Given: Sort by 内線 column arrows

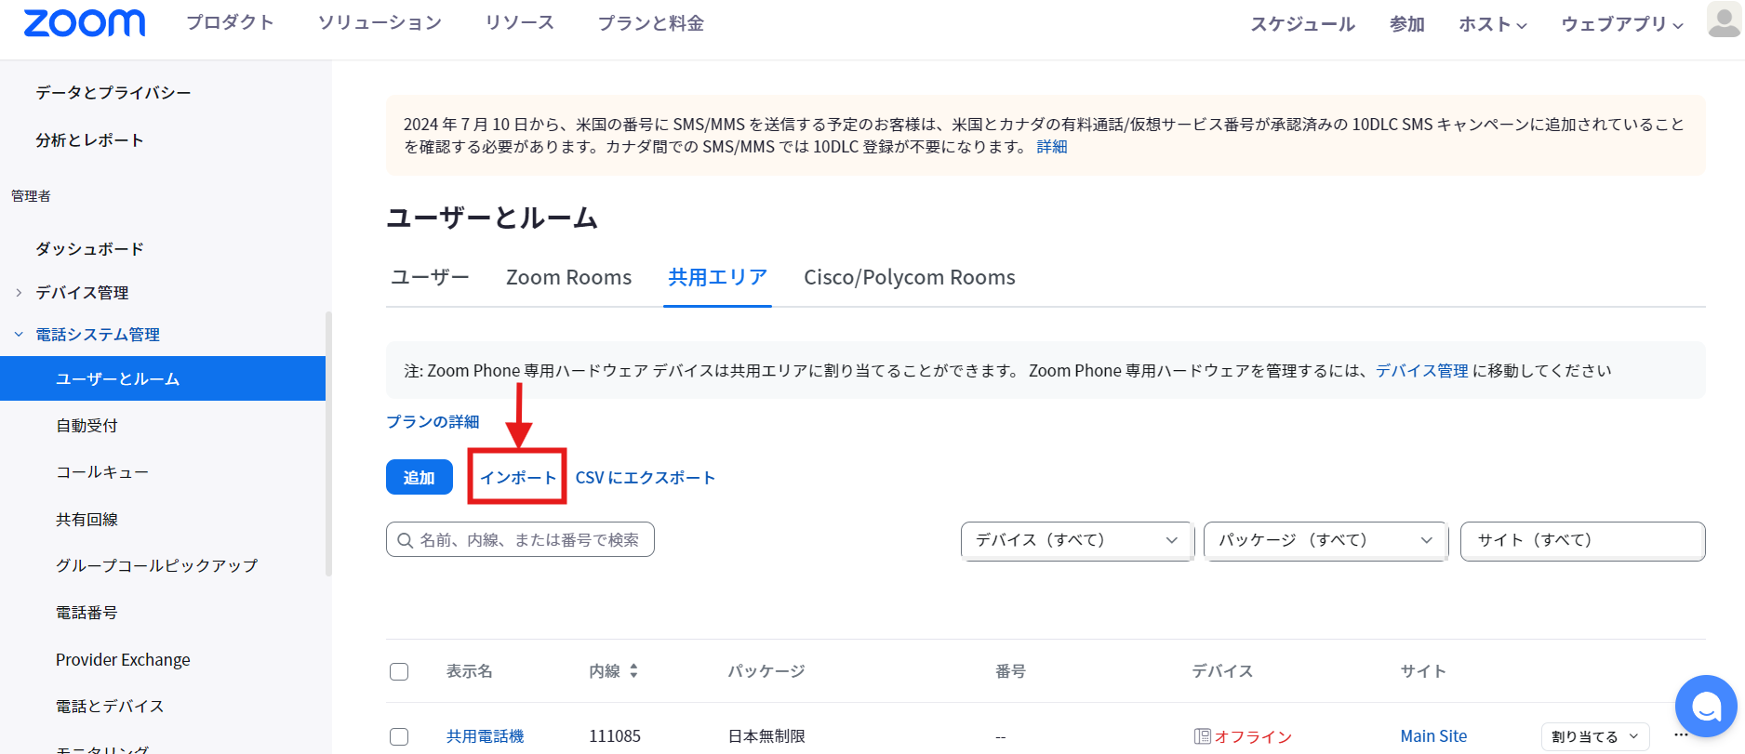Looking at the screenshot, I should click(633, 670).
